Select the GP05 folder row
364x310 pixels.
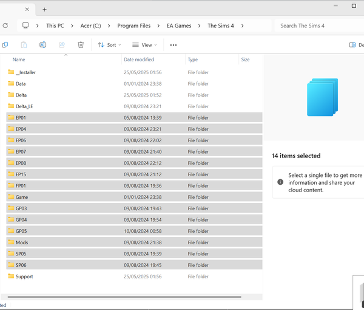click(x=134, y=231)
